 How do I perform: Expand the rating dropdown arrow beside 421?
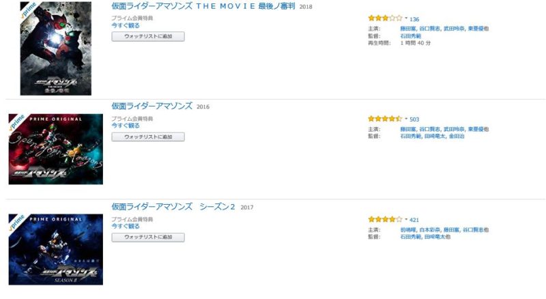click(406, 219)
